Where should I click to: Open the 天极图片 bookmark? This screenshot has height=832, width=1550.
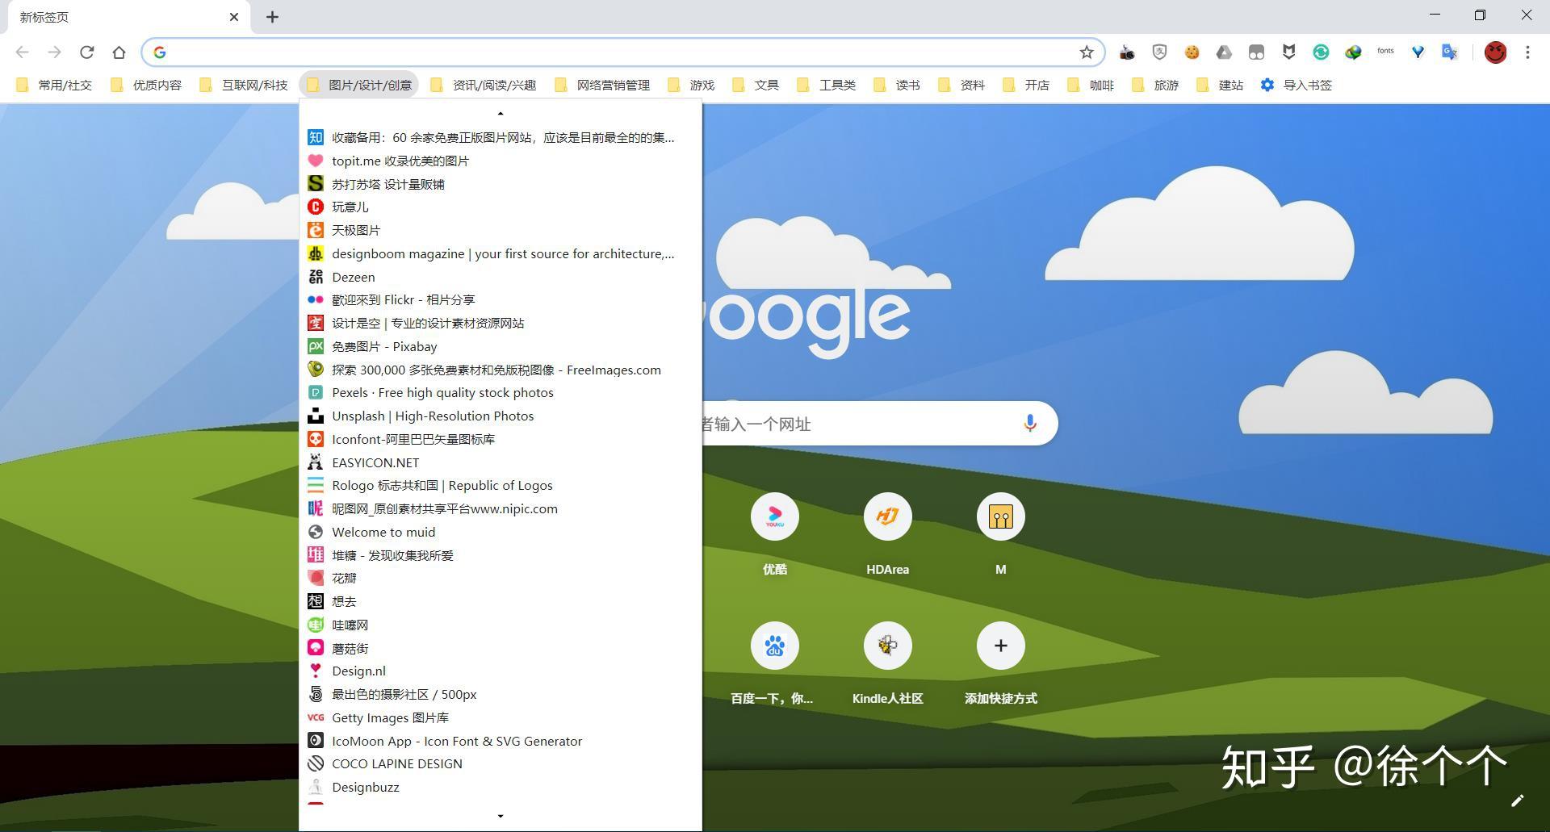[501, 230]
